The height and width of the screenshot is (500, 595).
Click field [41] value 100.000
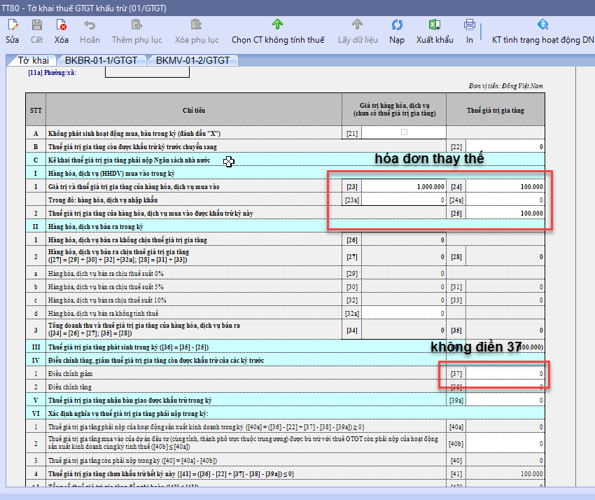[505, 474]
